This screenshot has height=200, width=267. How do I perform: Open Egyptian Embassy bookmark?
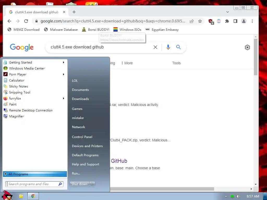162,30
